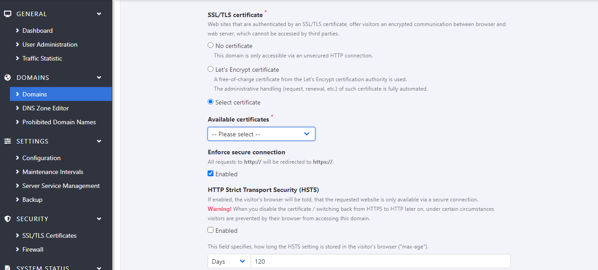Collapse the SETTINGS section chevron
598x270 pixels.
(x=99, y=141)
